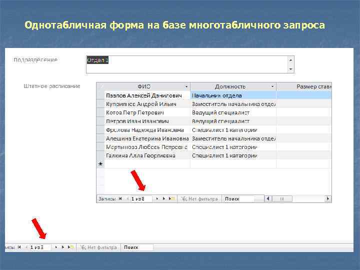Select row selector for Галкина Алла Георгиевна
Image resolution: width=360 pixels, height=270 pixels.
point(100,155)
